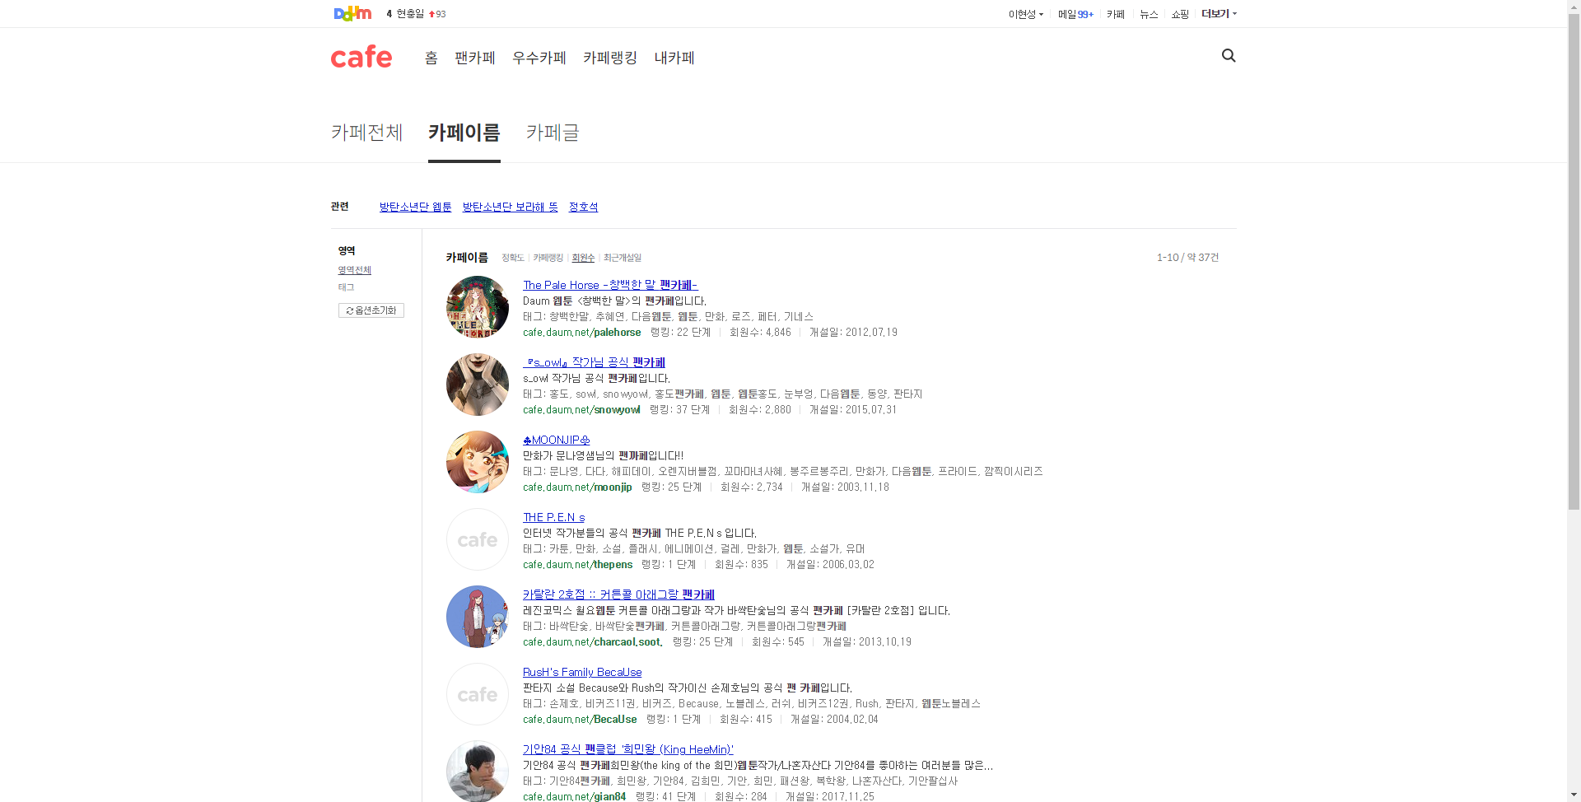Expand the 더보기 dropdown menu

(x=1219, y=14)
